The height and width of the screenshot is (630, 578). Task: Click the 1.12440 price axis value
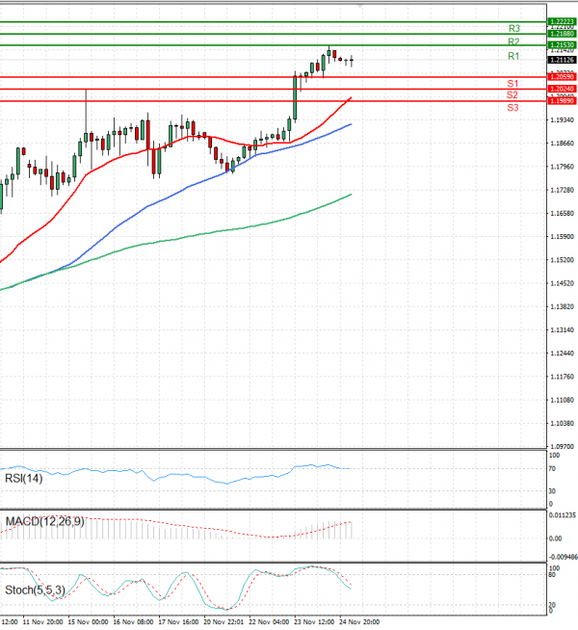[x=563, y=354]
